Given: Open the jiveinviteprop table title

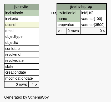Looking at the screenshot, I should click(82, 7).
